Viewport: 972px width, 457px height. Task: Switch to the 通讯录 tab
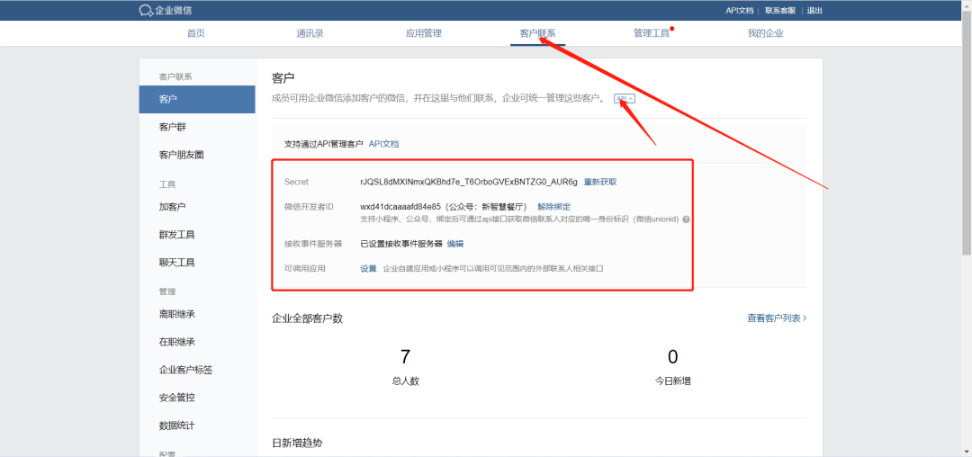click(310, 33)
